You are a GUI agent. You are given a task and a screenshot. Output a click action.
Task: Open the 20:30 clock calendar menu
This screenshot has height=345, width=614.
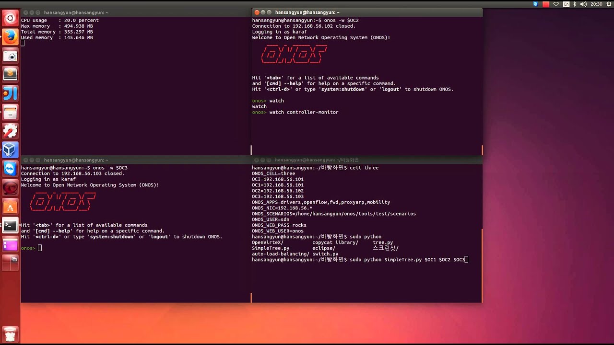tap(596, 4)
